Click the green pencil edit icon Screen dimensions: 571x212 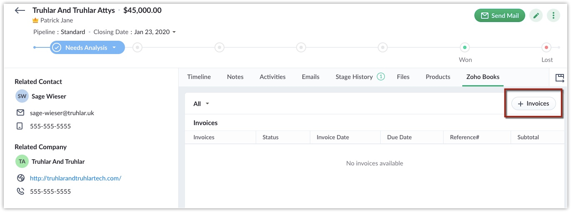(536, 16)
